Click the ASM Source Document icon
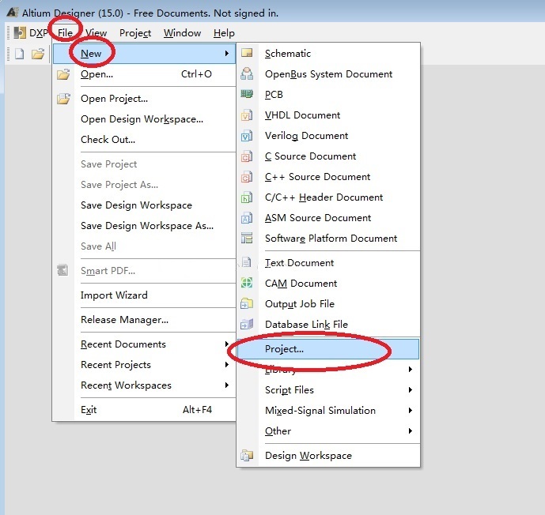545x515 pixels. point(247,217)
